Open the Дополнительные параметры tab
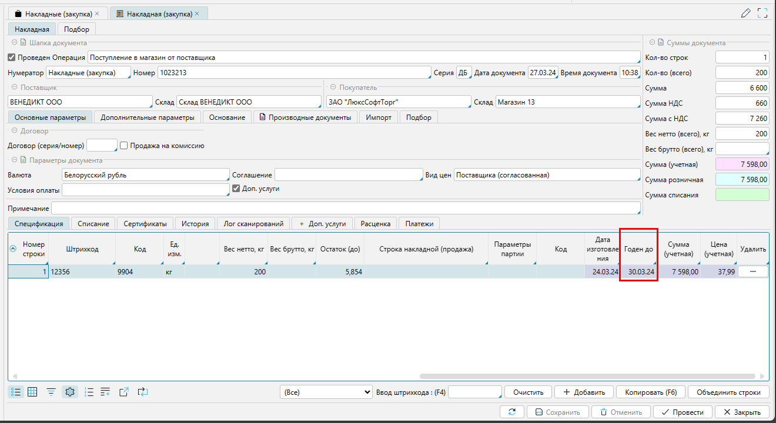The image size is (776, 423). pos(147,117)
